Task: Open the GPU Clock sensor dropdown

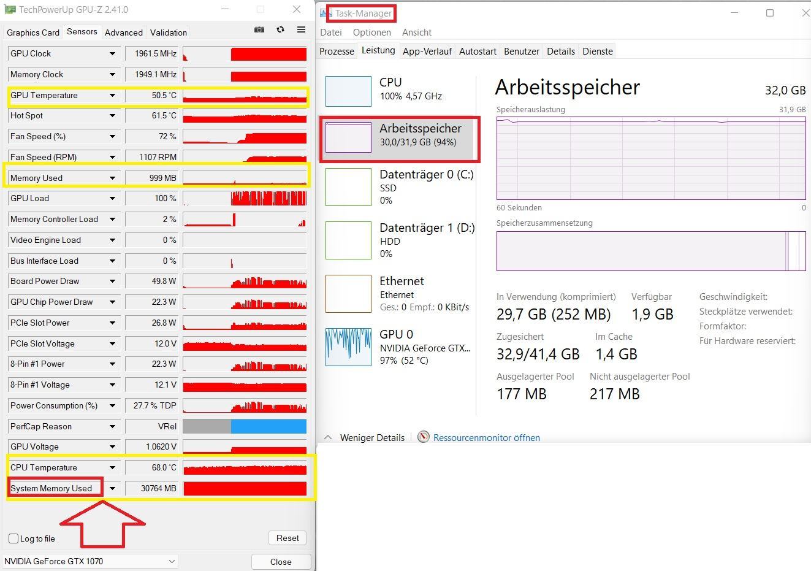Action: coord(112,54)
